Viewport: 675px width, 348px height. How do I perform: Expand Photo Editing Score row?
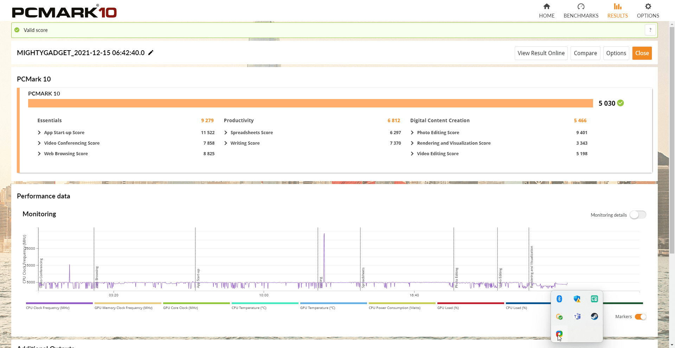[412, 133]
